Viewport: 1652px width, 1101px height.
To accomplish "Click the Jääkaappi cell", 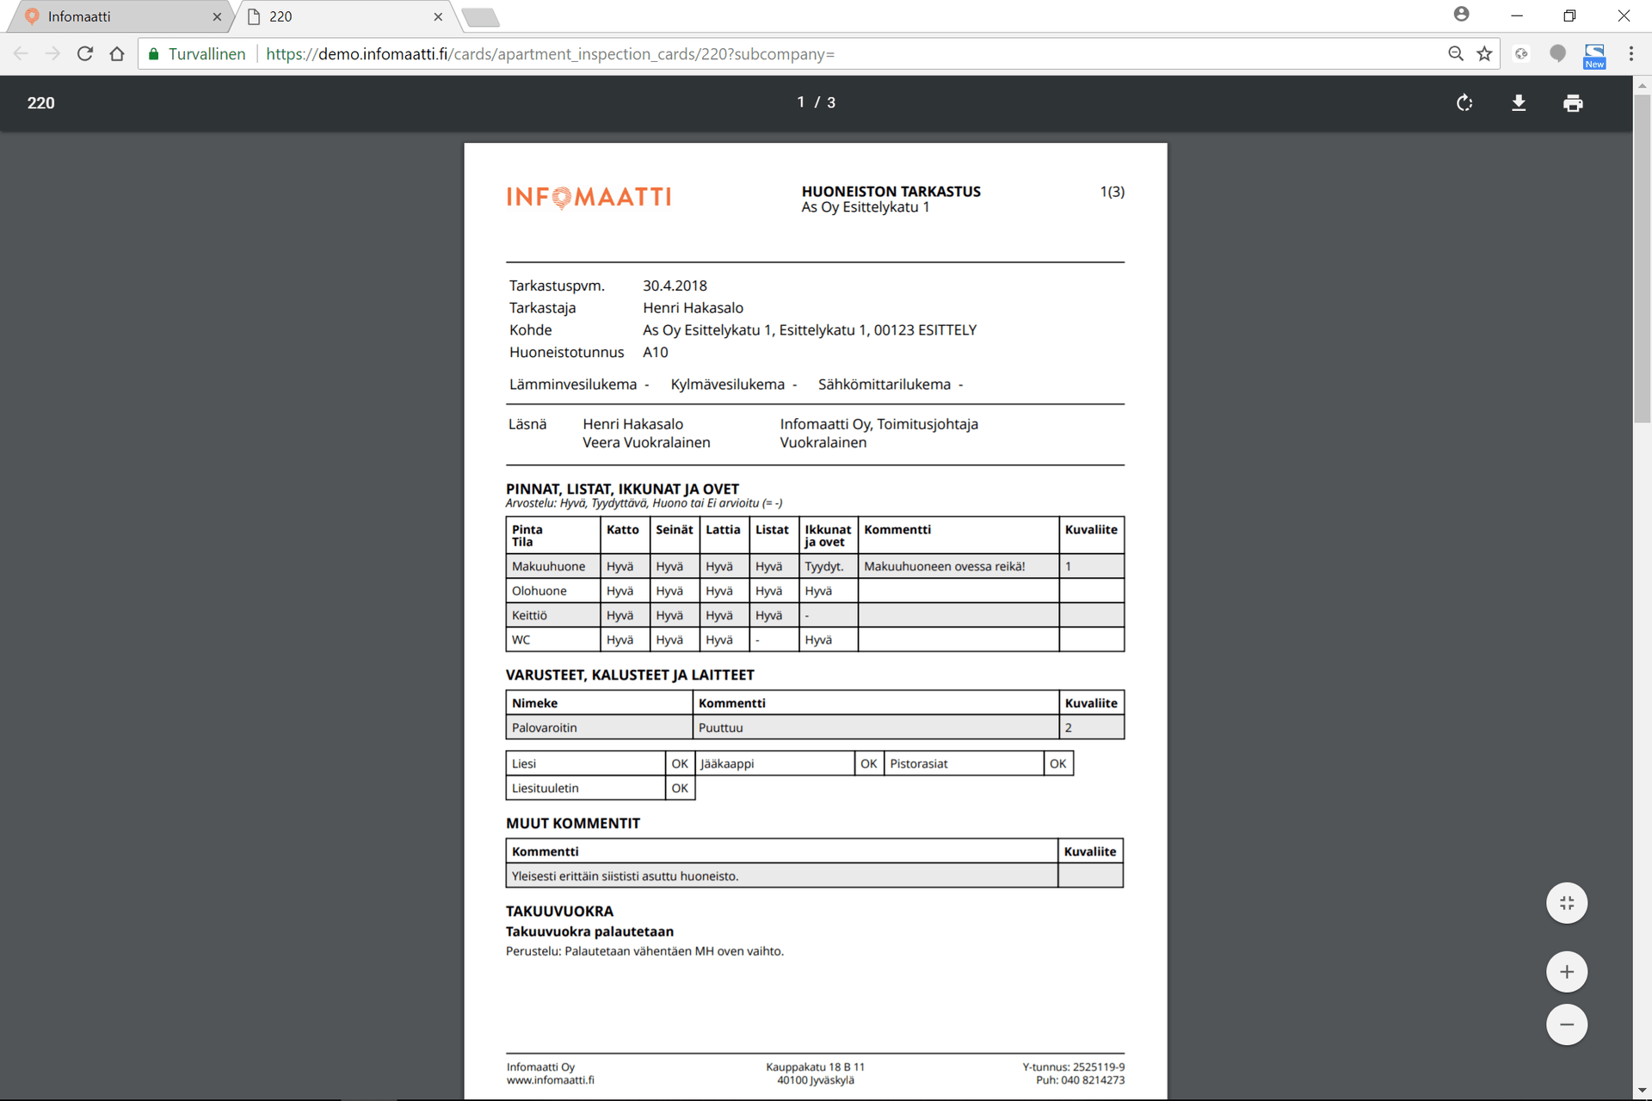I will pos(774,764).
